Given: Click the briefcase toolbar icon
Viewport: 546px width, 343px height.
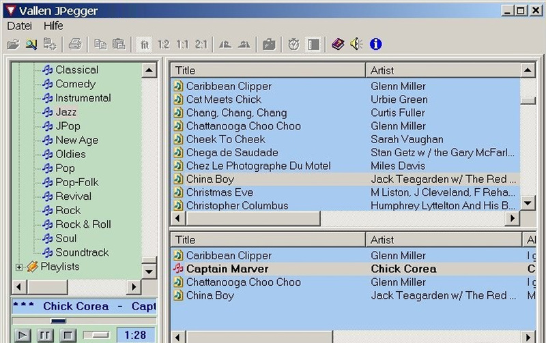Looking at the screenshot, I should pos(269,44).
